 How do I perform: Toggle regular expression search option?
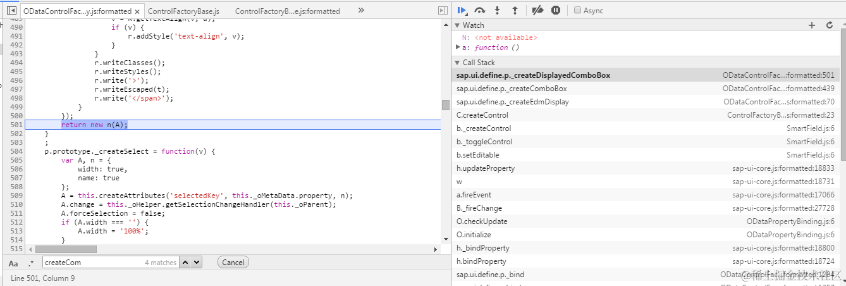tap(30, 263)
